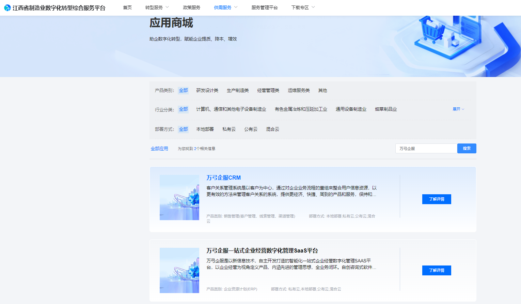Screen dimensions: 521x304
Task: Open 服务管理平台 navigation item
Action: point(264,7)
